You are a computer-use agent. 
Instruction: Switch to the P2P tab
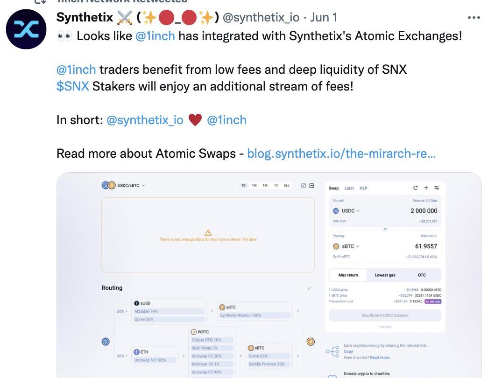pyautogui.click(x=363, y=188)
